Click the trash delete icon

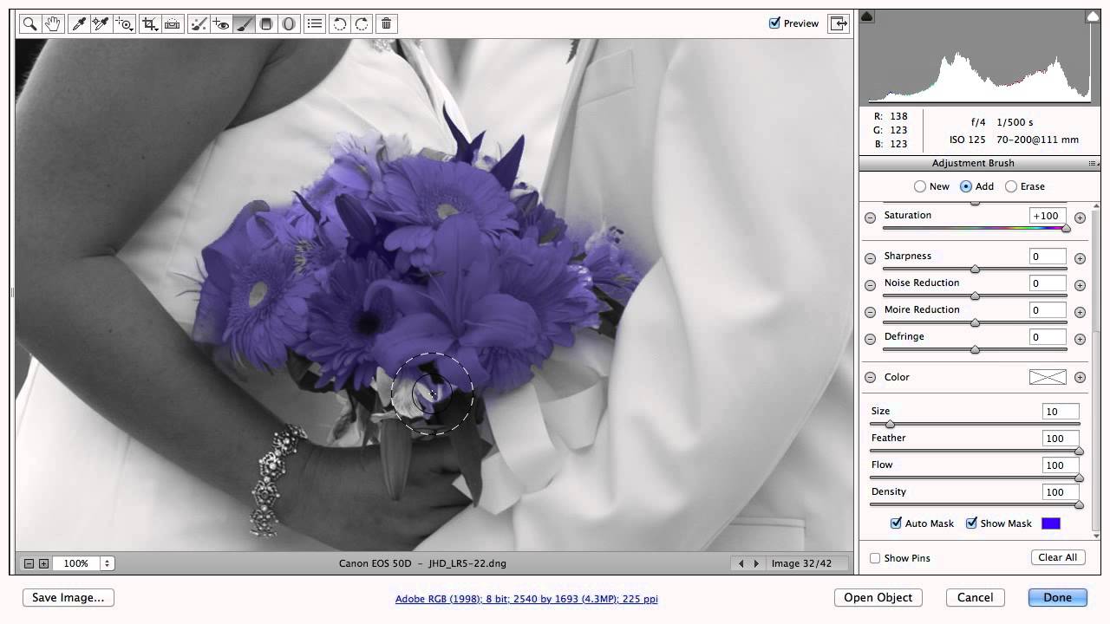click(387, 24)
